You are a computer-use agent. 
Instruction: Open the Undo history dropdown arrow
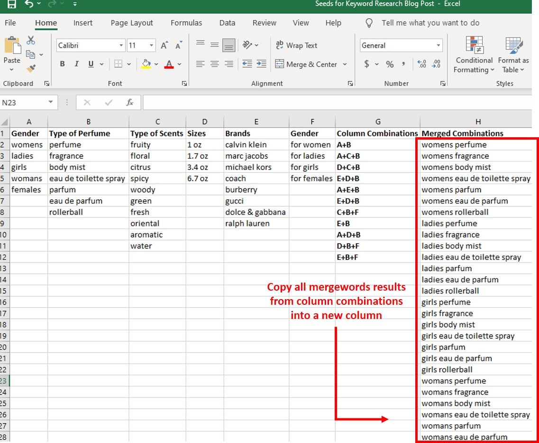(x=39, y=4)
